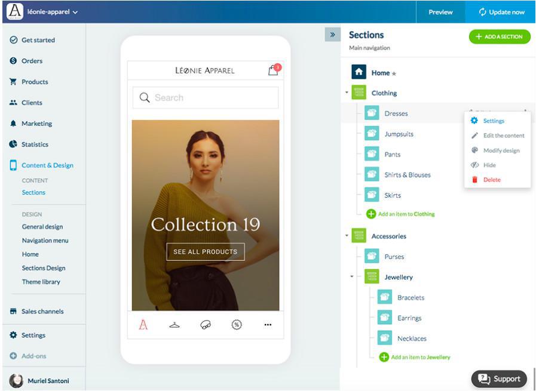Click the sunglasses icon in phone bottom bar
Screen dimensions: 536x391
click(x=206, y=325)
